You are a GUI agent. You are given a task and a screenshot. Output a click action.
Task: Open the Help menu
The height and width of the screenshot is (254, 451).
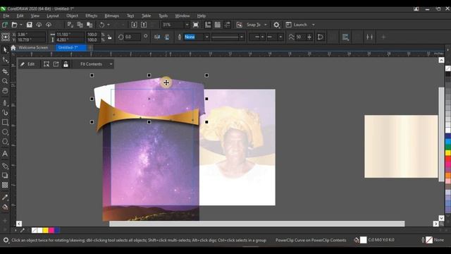[x=201, y=16]
